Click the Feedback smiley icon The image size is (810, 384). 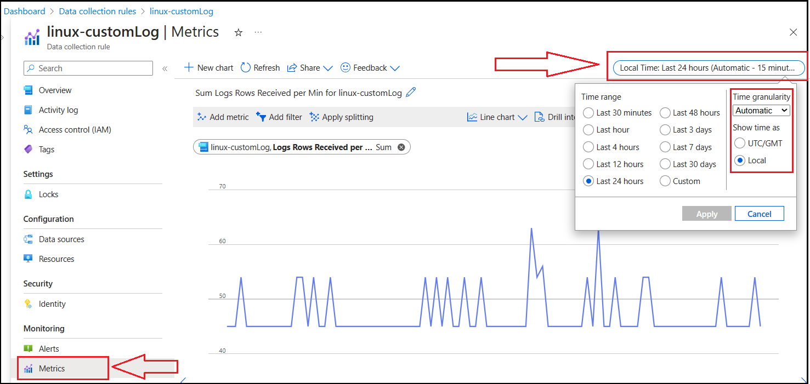(345, 67)
